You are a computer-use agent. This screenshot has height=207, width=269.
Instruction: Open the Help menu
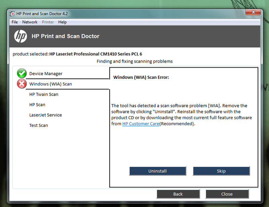62,22
